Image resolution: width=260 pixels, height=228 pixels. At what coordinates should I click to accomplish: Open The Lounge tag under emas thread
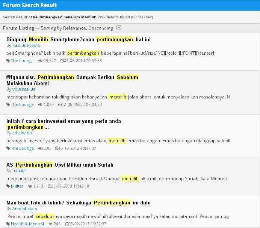22,148
